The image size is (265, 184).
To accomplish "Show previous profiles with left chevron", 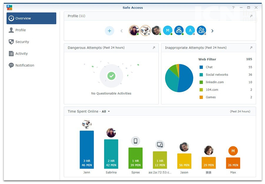I will [122, 31].
